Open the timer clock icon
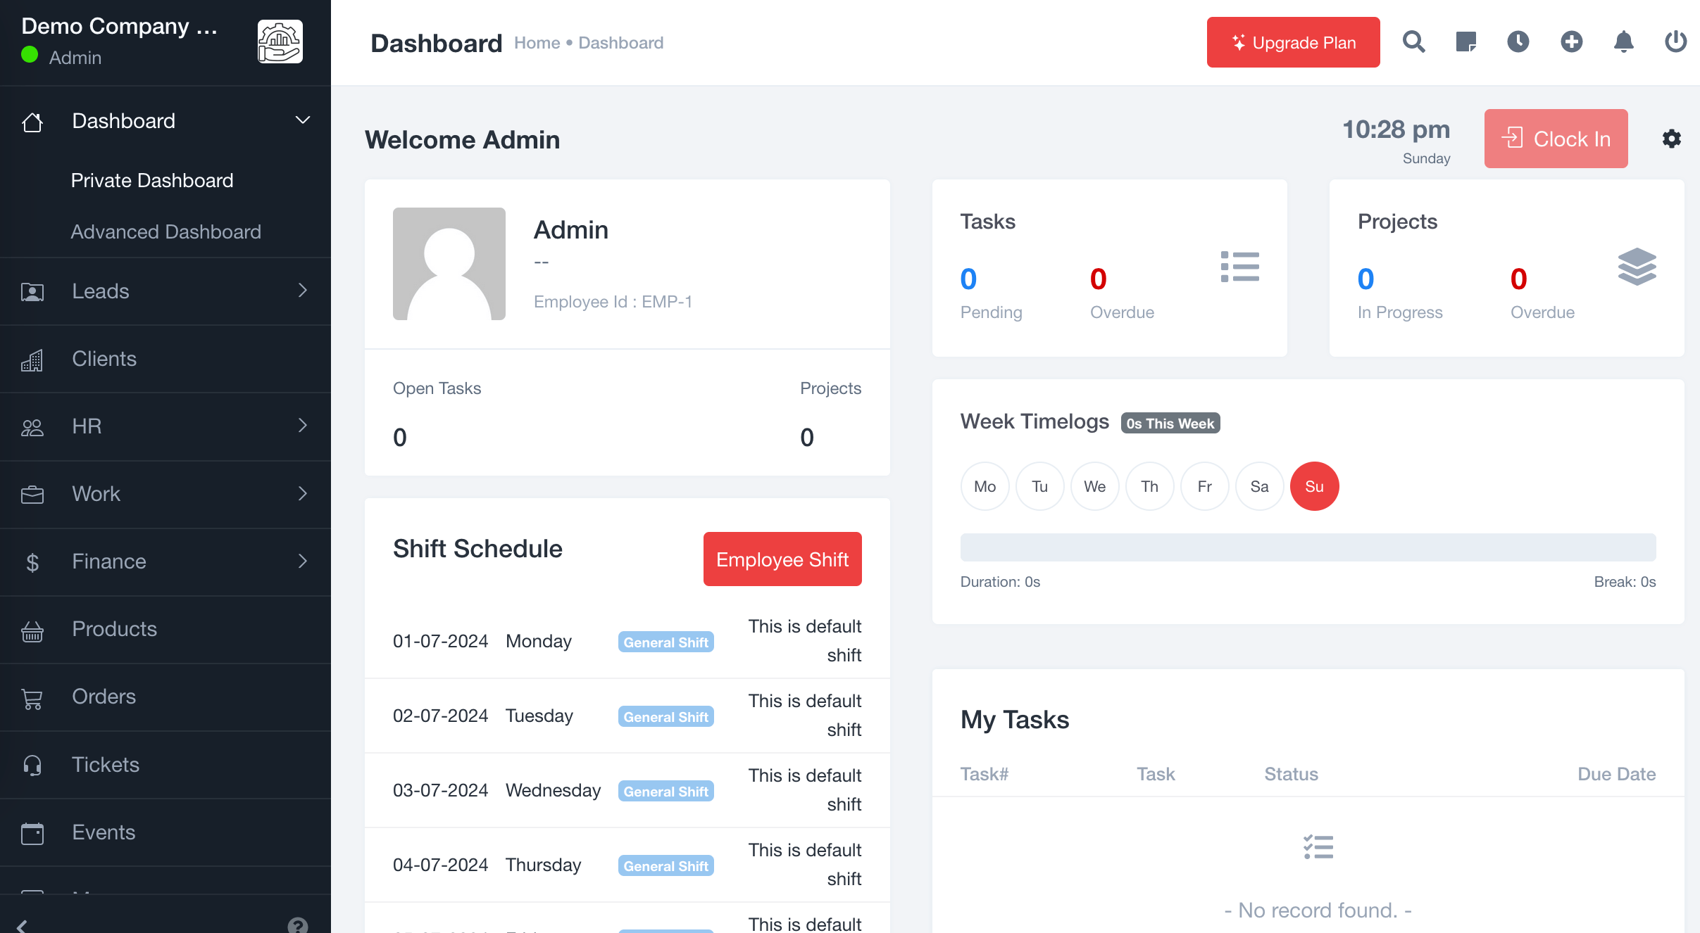Viewport: 1700px width, 933px height. click(1518, 42)
